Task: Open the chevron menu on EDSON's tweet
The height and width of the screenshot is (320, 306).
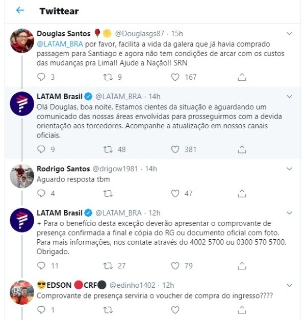Action: (290, 285)
